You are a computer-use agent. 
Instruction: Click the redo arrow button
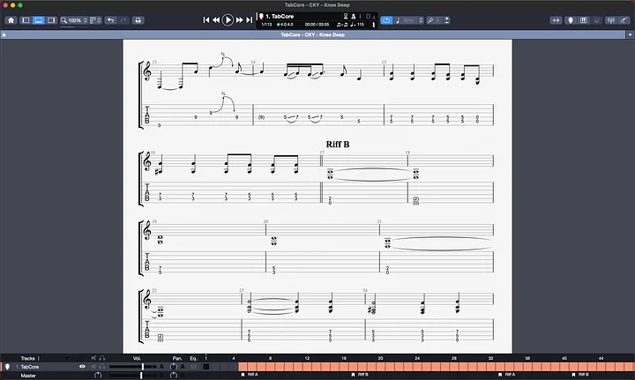(123, 20)
